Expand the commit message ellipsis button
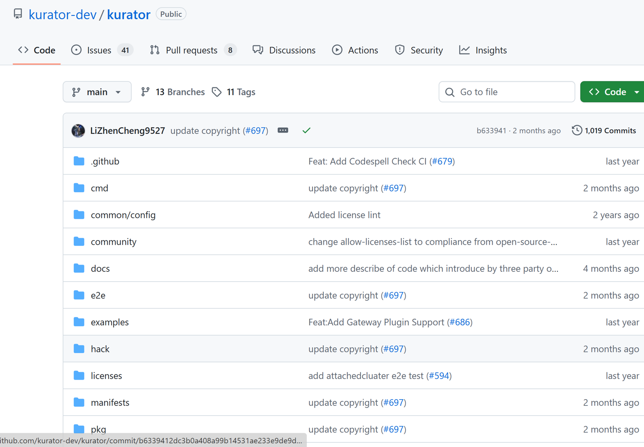 coord(283,130)
